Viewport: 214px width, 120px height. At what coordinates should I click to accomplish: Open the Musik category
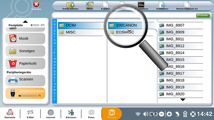pyautogui.click(x=25, y=38)
